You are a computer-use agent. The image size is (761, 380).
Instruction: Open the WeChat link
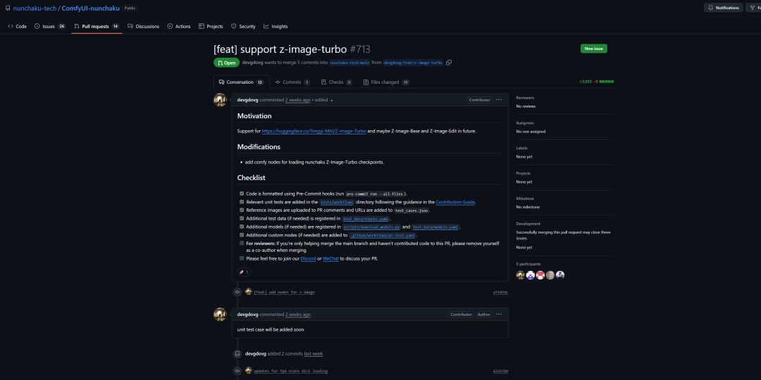(330, 259)
